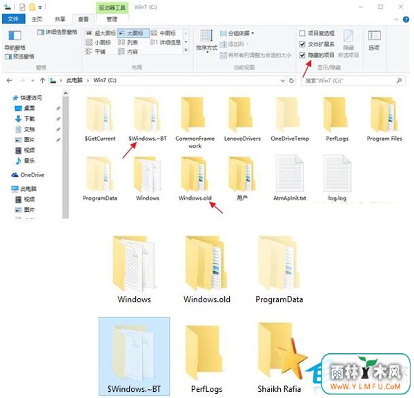Switch to 内容 content layout

[128, 52]
